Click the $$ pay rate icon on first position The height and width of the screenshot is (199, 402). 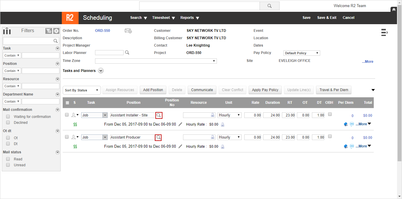tap(75, 124)
